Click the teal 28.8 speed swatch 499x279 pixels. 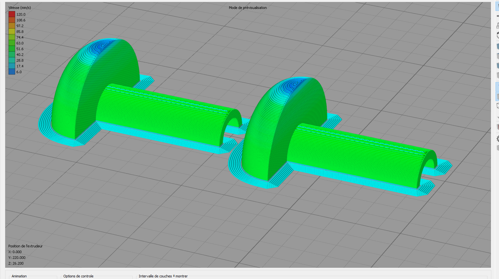pos(12,60)
